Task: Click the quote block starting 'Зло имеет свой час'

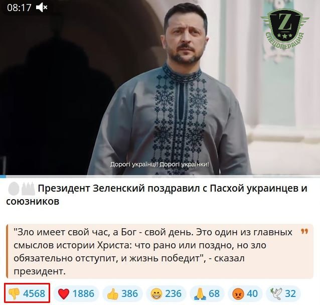Action: pos(160,251)
